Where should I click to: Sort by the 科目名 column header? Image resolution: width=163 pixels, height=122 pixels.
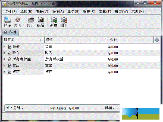coord(23,40)
